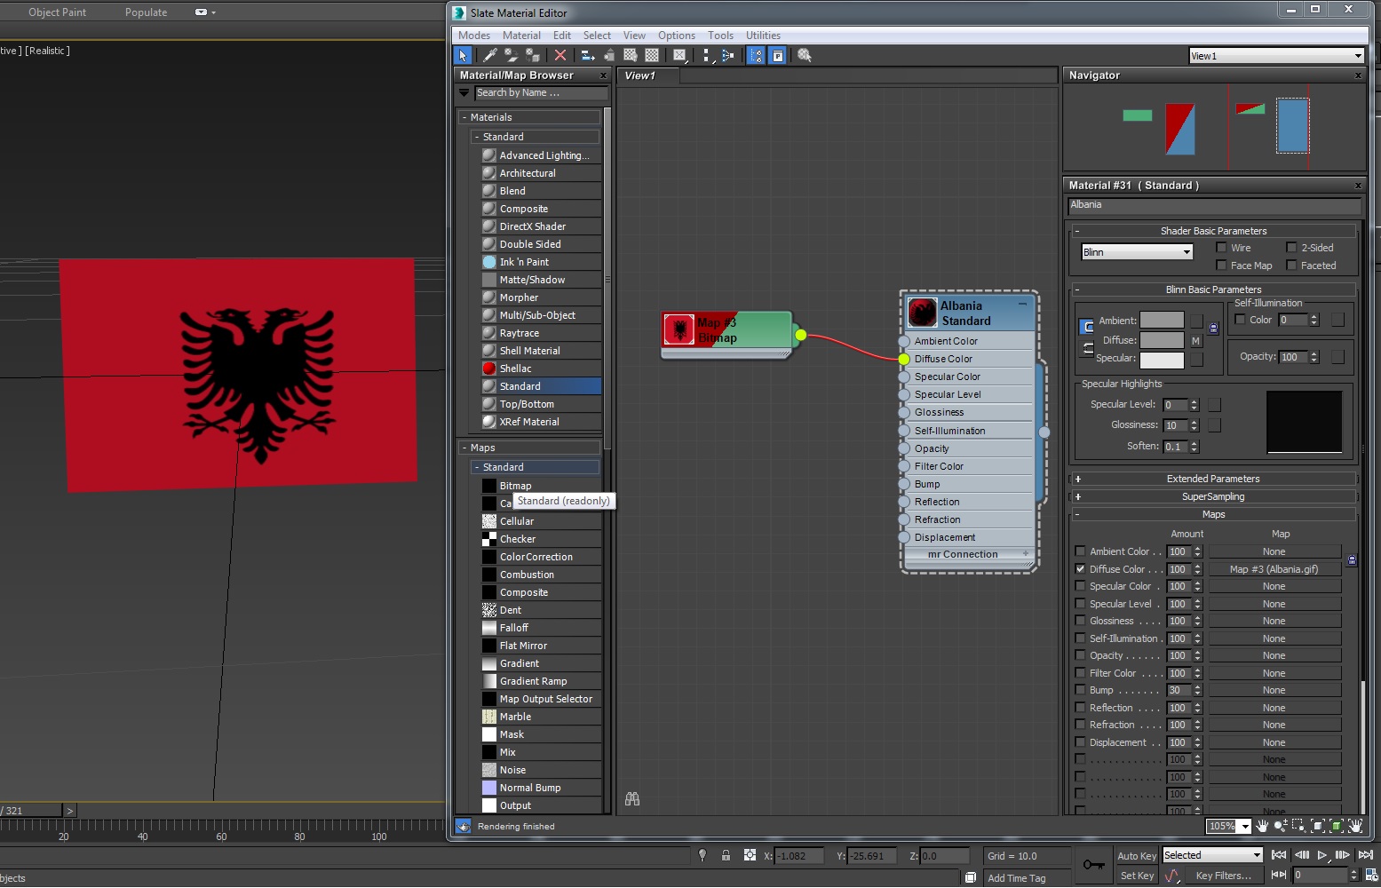The height and width of the screenshot is (888, 1381).
Task: Click the Selection Lock padlock icon
Action: click(x=726, y=855)
